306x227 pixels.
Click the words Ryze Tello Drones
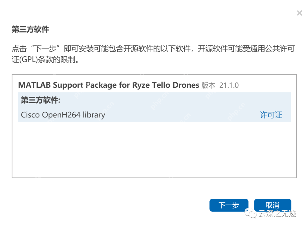(x=165, y=85)
